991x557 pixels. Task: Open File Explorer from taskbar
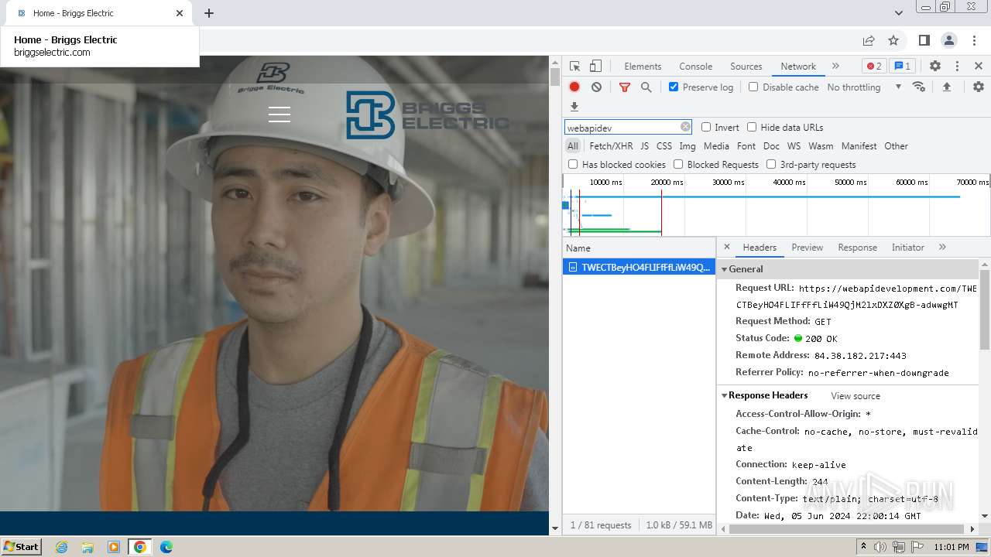click(x=87, y=547)
